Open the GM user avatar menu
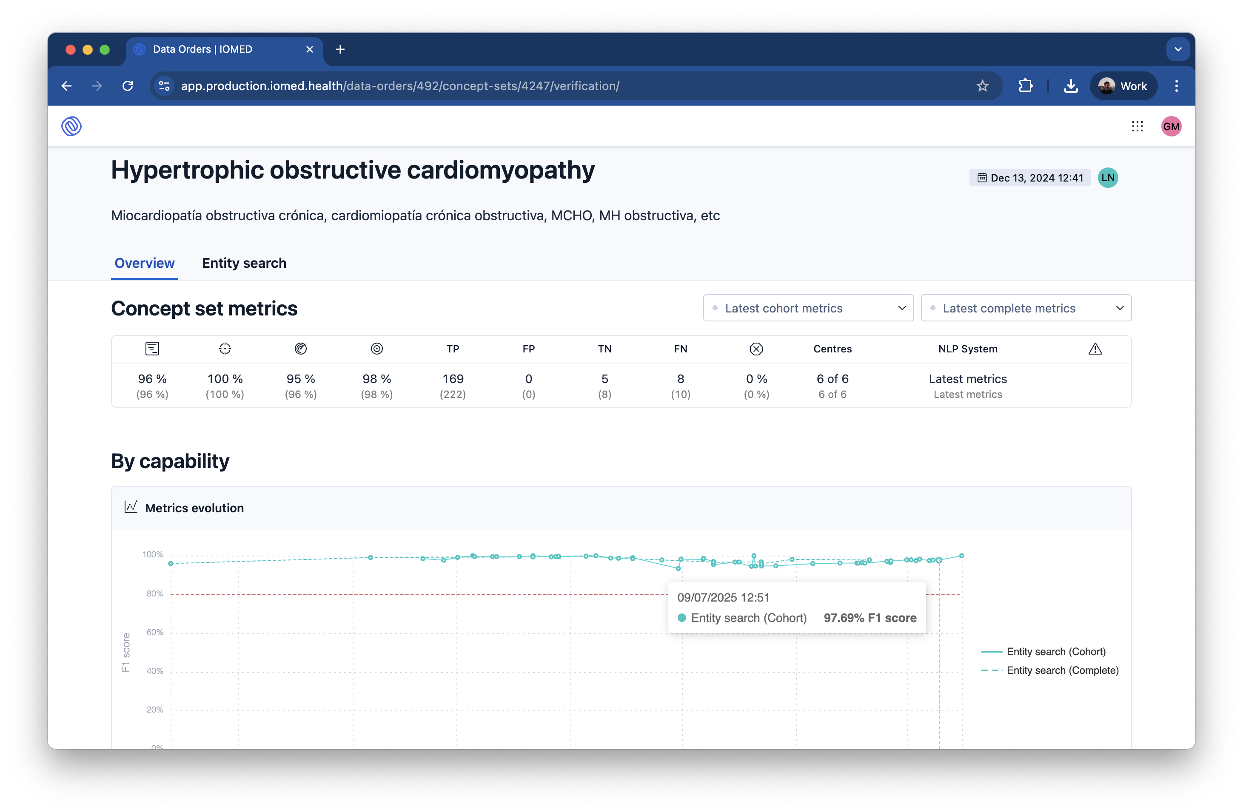This screenshot has width=1243, height=812. point(1172,126)
